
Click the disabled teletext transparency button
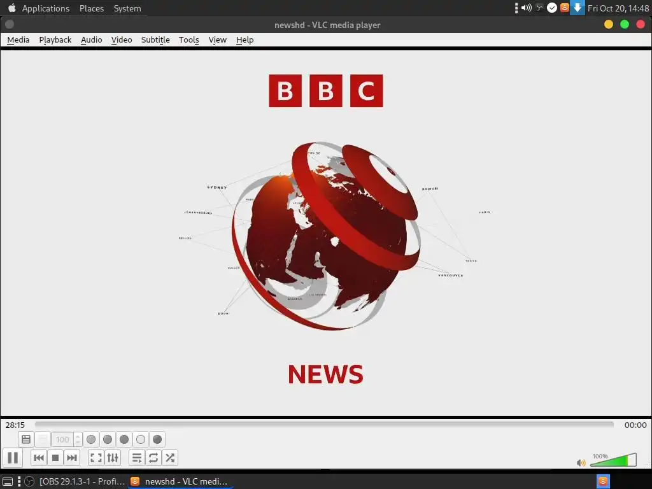coord(43,439)
